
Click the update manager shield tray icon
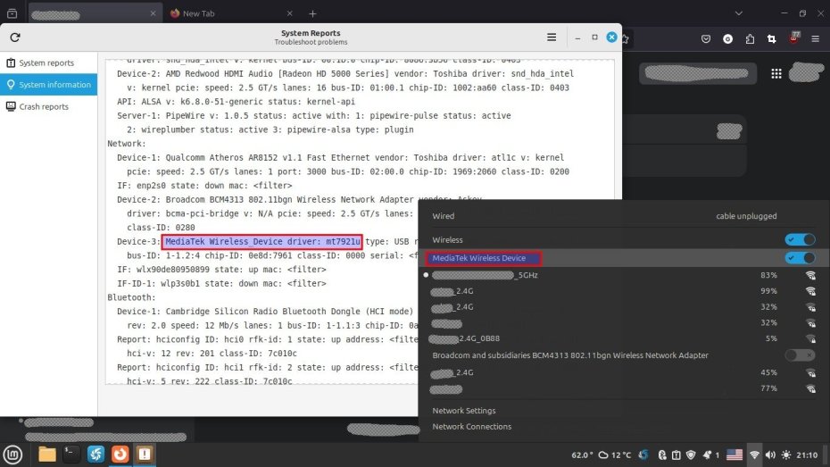point(691,454)
